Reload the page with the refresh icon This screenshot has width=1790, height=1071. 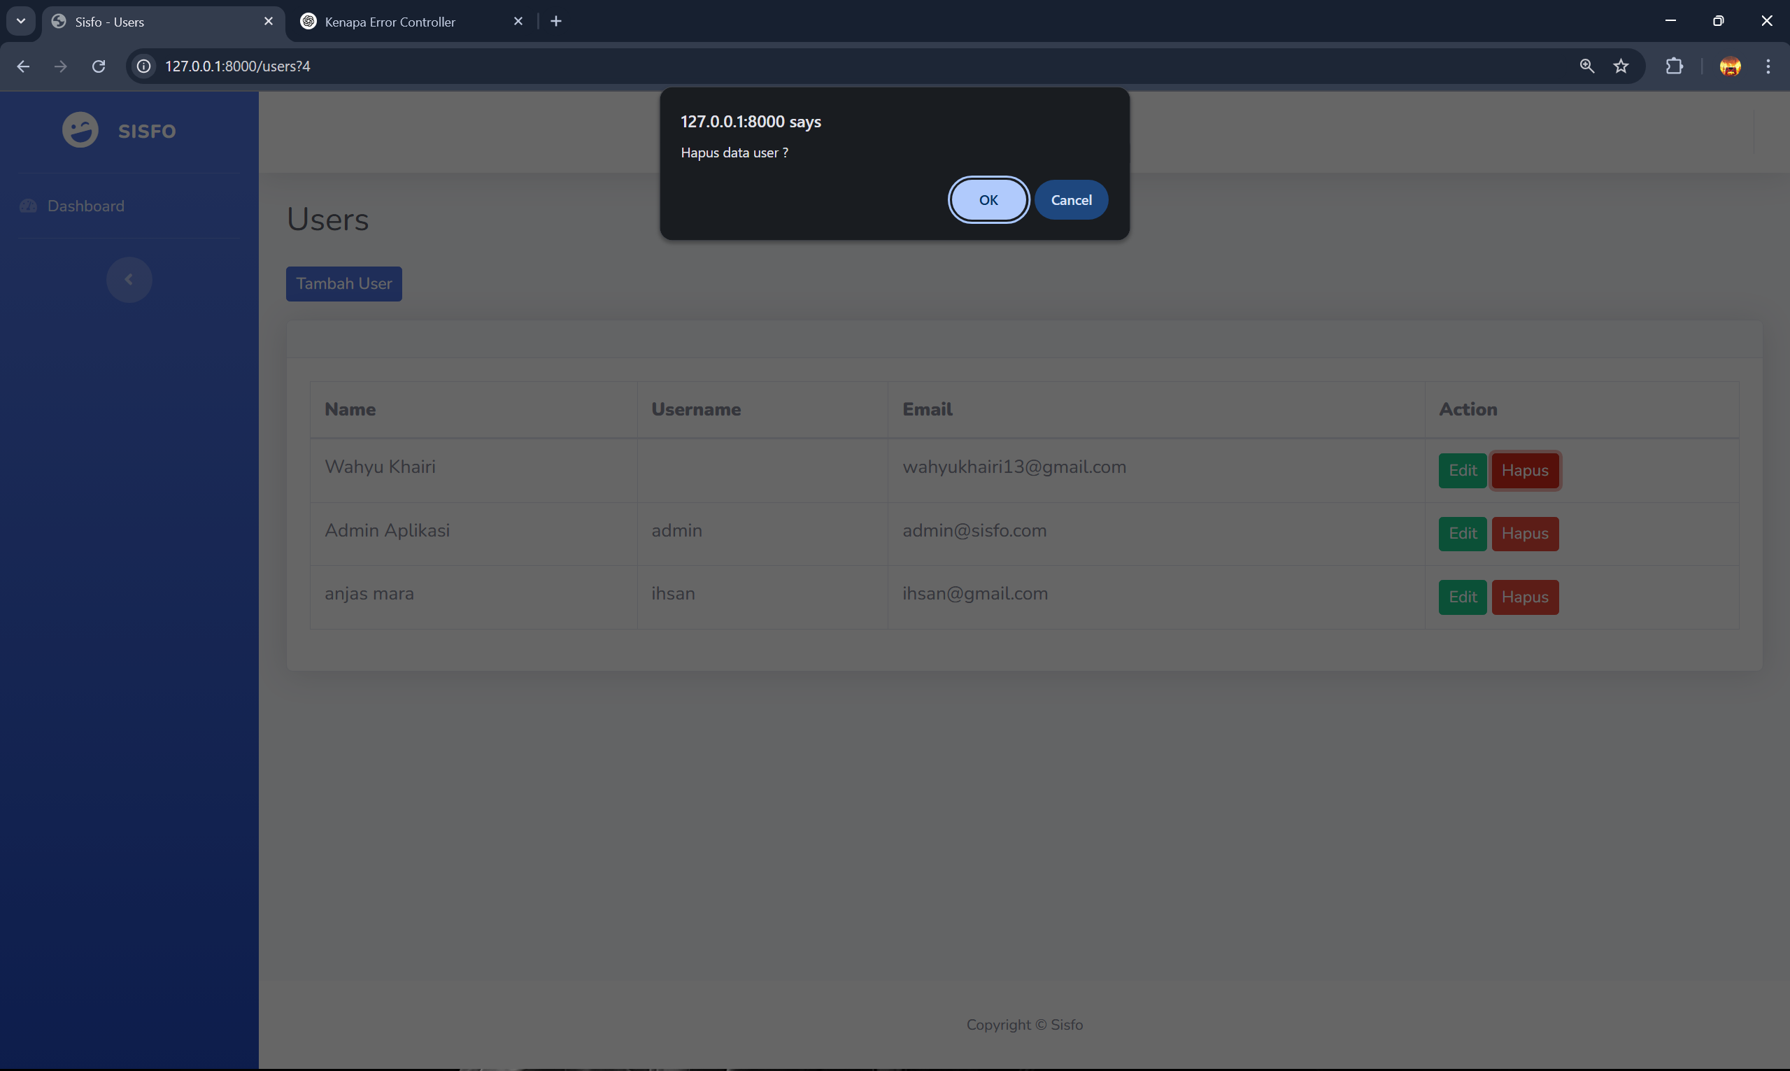(x=99, y=66)
